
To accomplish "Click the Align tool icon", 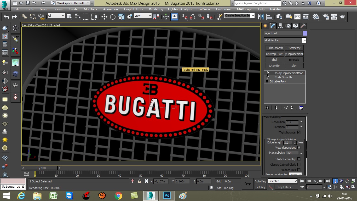I will click(269, 16).
